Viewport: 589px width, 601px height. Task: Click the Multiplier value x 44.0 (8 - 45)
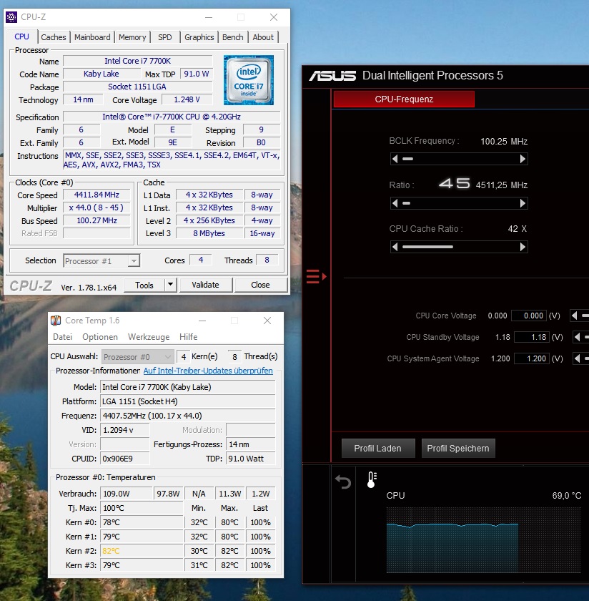pos(96,207)
